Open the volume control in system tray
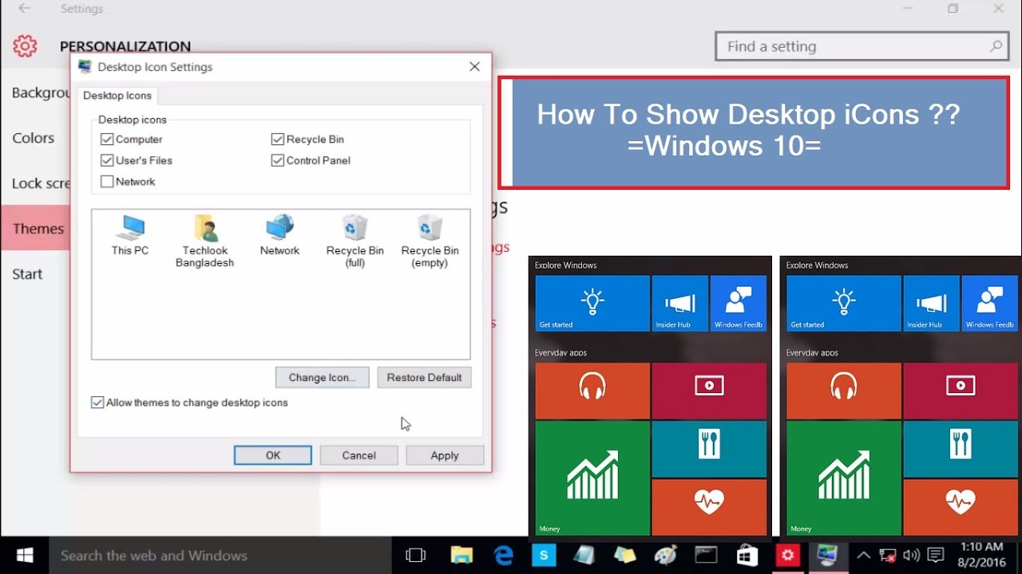The image size is (1022, 574). (911, 555)
